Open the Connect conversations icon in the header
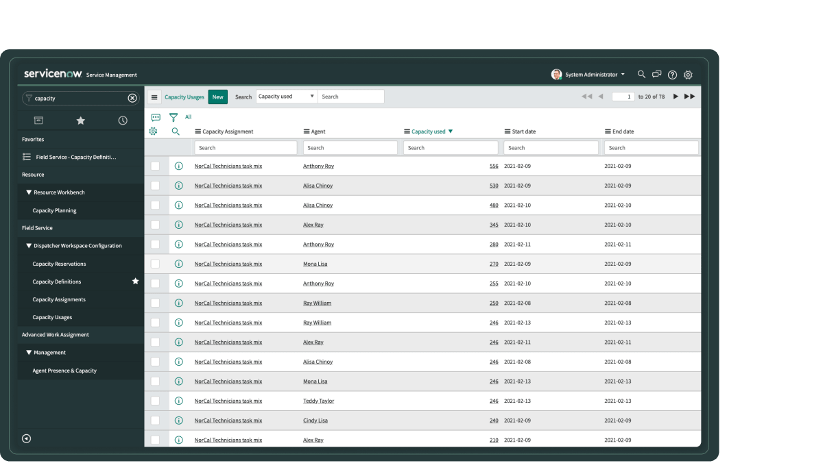The image size is (823, 463). point(656,75)
